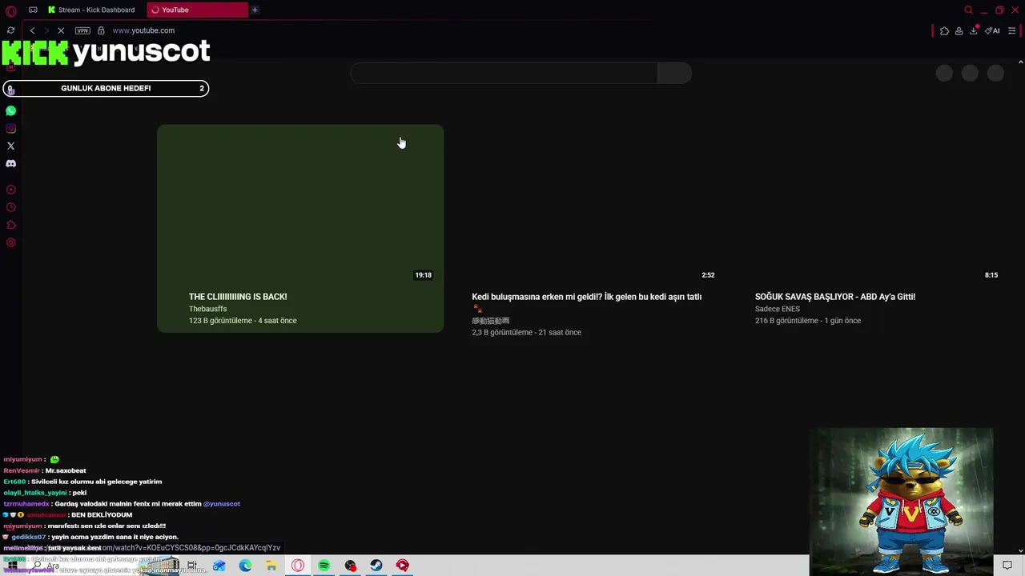The width and height of the screenshot is (1025, 576).
Task: Click the browser tab search magnifier
Action: point(968,10)
